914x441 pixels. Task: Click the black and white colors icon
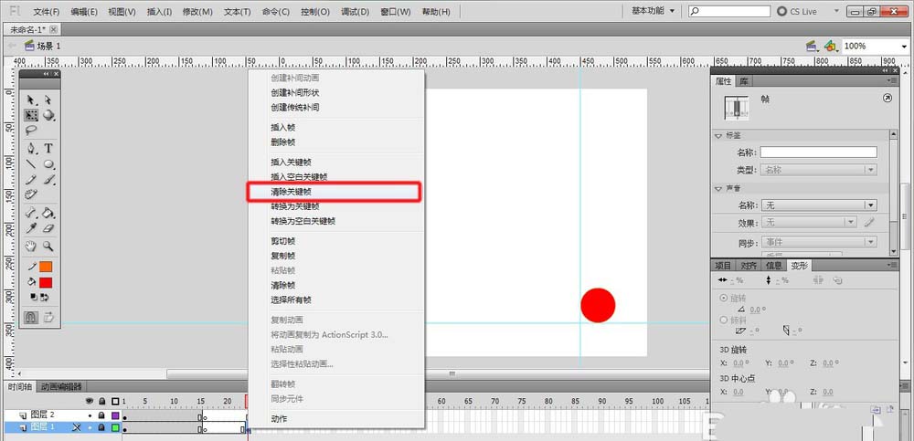(x=33, y=297)
